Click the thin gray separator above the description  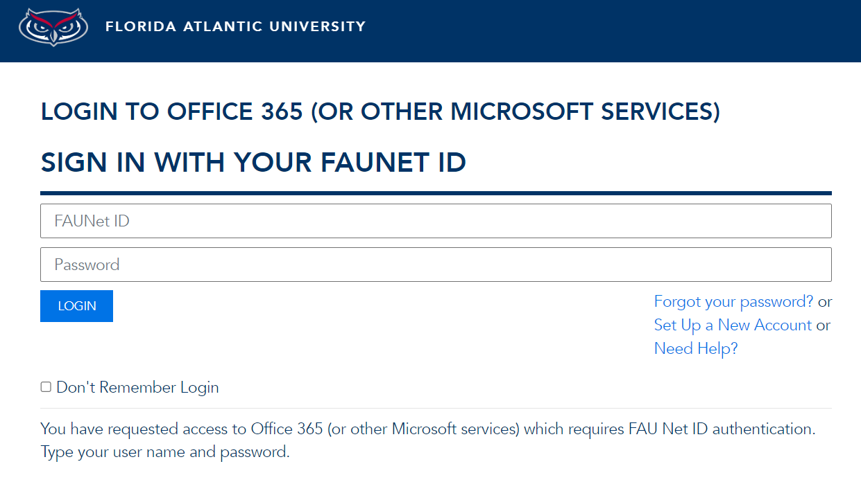(x=436, y=409)
